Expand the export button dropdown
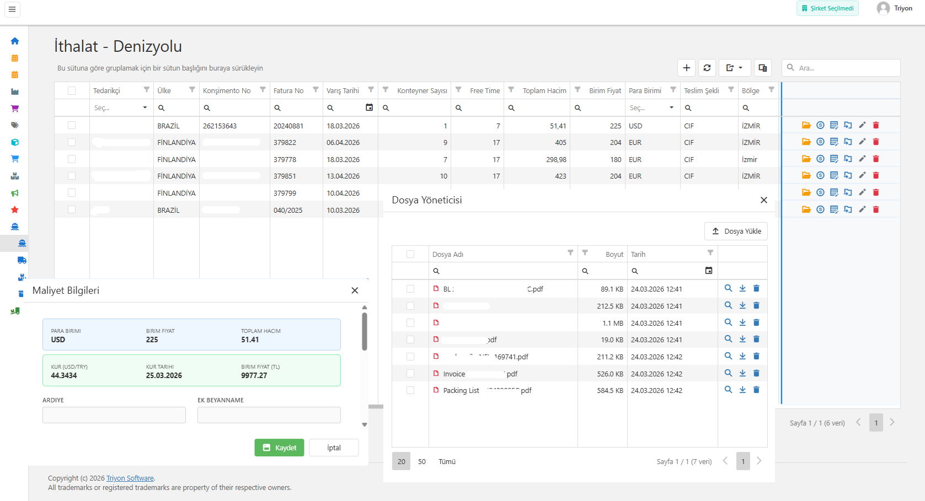The width and height of the screenshot is (925, 501). [734, 68]
